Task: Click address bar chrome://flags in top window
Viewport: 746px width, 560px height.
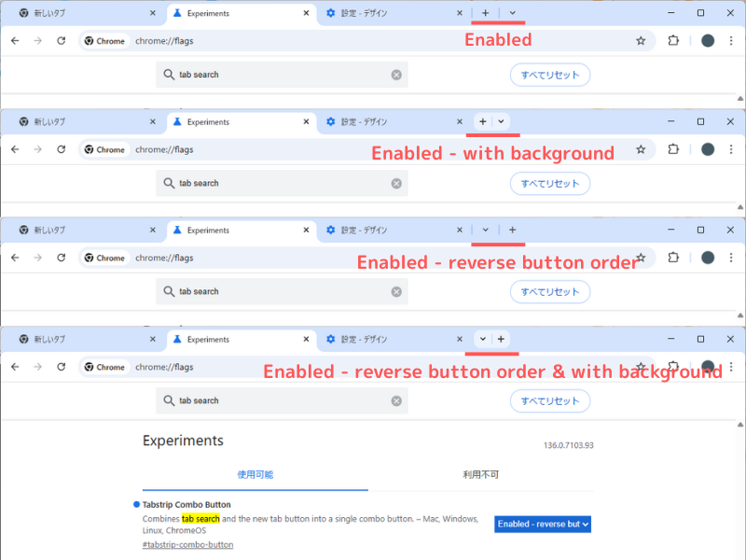Action: pos(164,41)
